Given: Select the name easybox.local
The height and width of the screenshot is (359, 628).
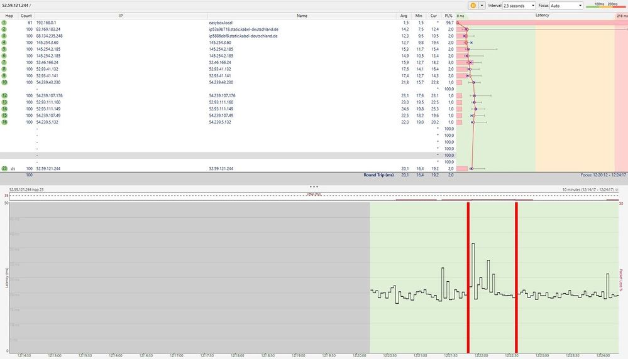Looking at the screenshot, I should 220,23.
